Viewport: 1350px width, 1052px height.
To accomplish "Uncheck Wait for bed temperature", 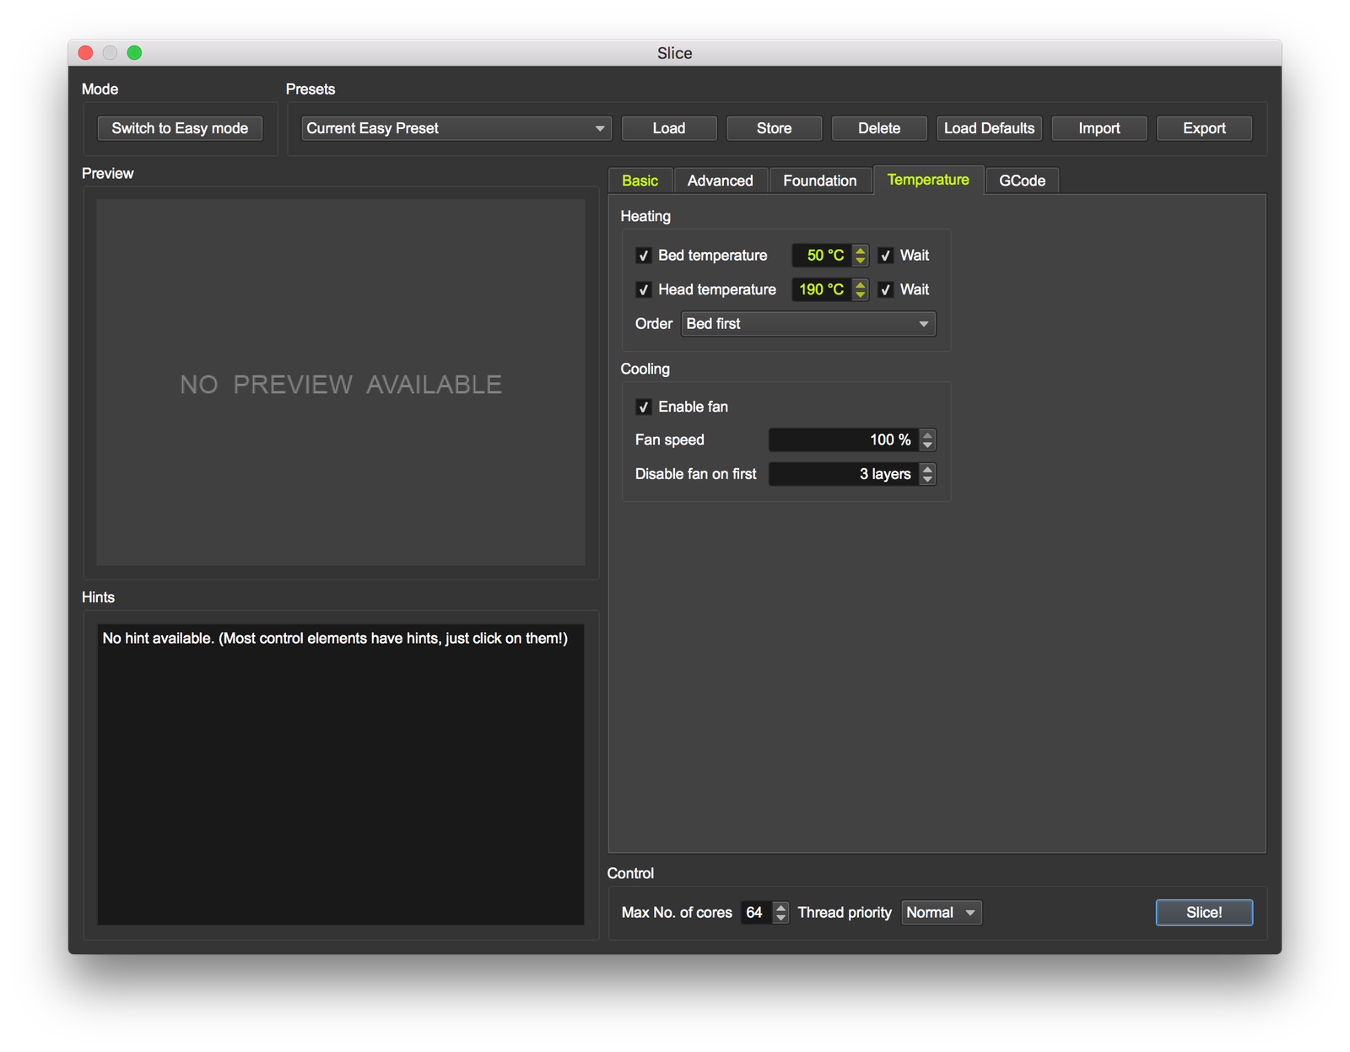I will [x=886, y=256].
